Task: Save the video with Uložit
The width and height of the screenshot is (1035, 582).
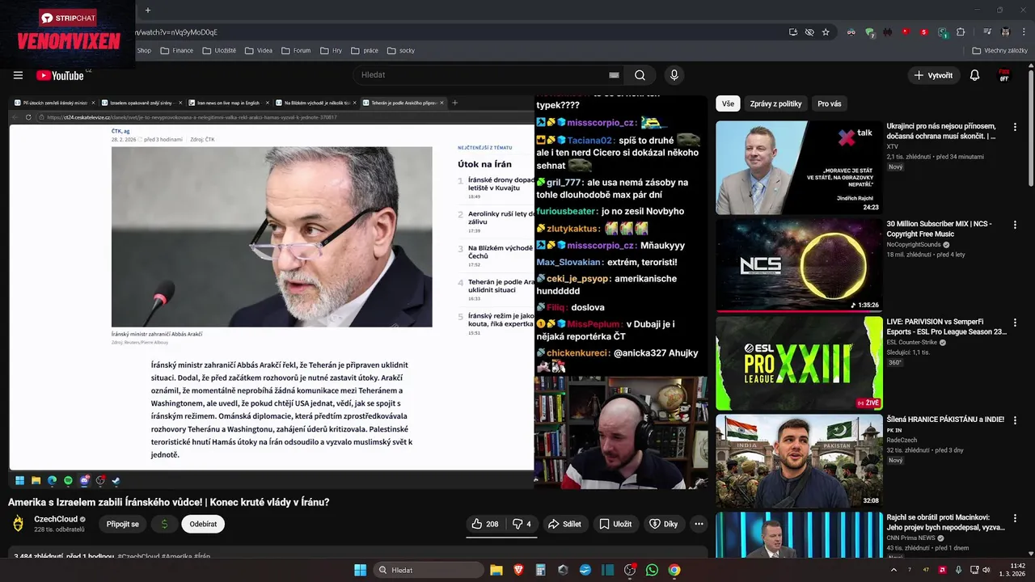Action: (x=615, y=524)
